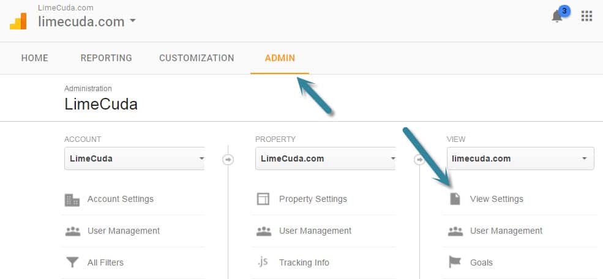Viewport: 603px width, 279px height.
Task: Open the Google apps grid icon
Action: (586, 16)
